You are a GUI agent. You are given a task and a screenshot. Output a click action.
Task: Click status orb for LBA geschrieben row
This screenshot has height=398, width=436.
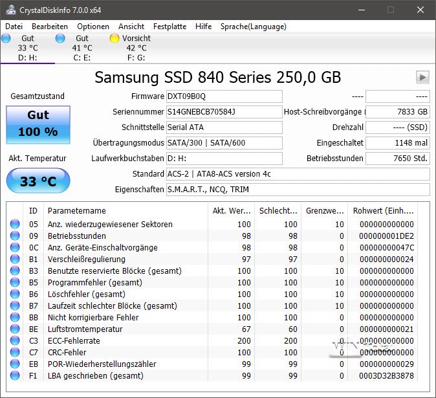tap(14, 376)
